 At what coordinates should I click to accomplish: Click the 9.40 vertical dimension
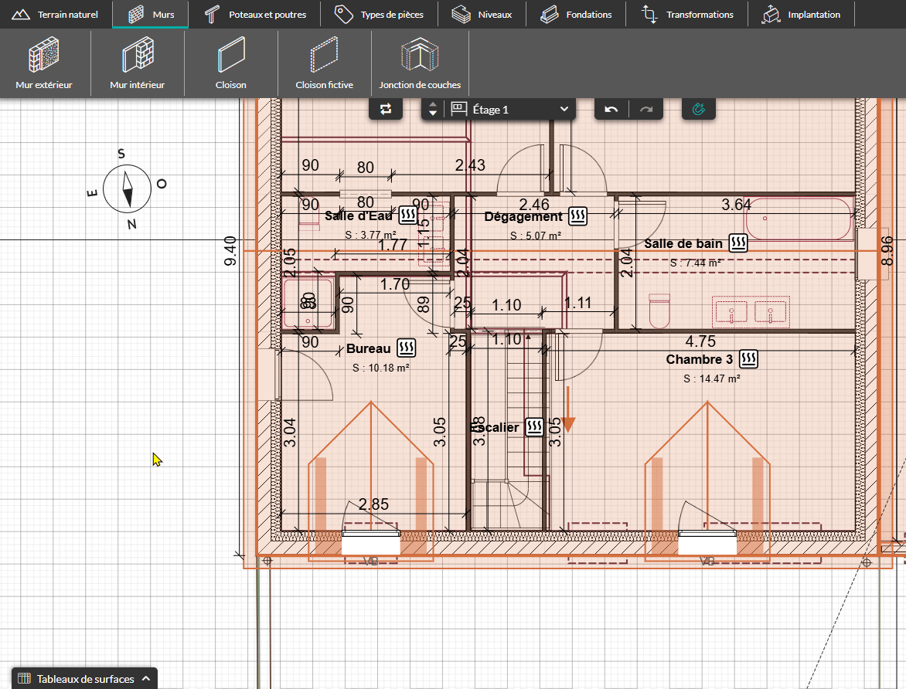click(230, 251)
